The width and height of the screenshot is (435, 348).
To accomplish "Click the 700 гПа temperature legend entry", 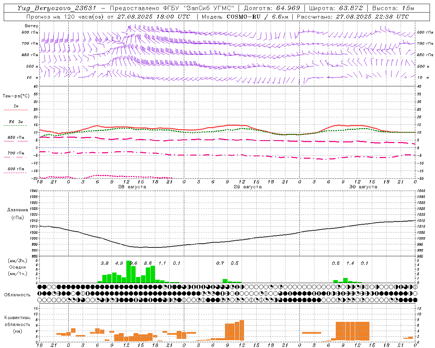I will (x=16, y=153).
